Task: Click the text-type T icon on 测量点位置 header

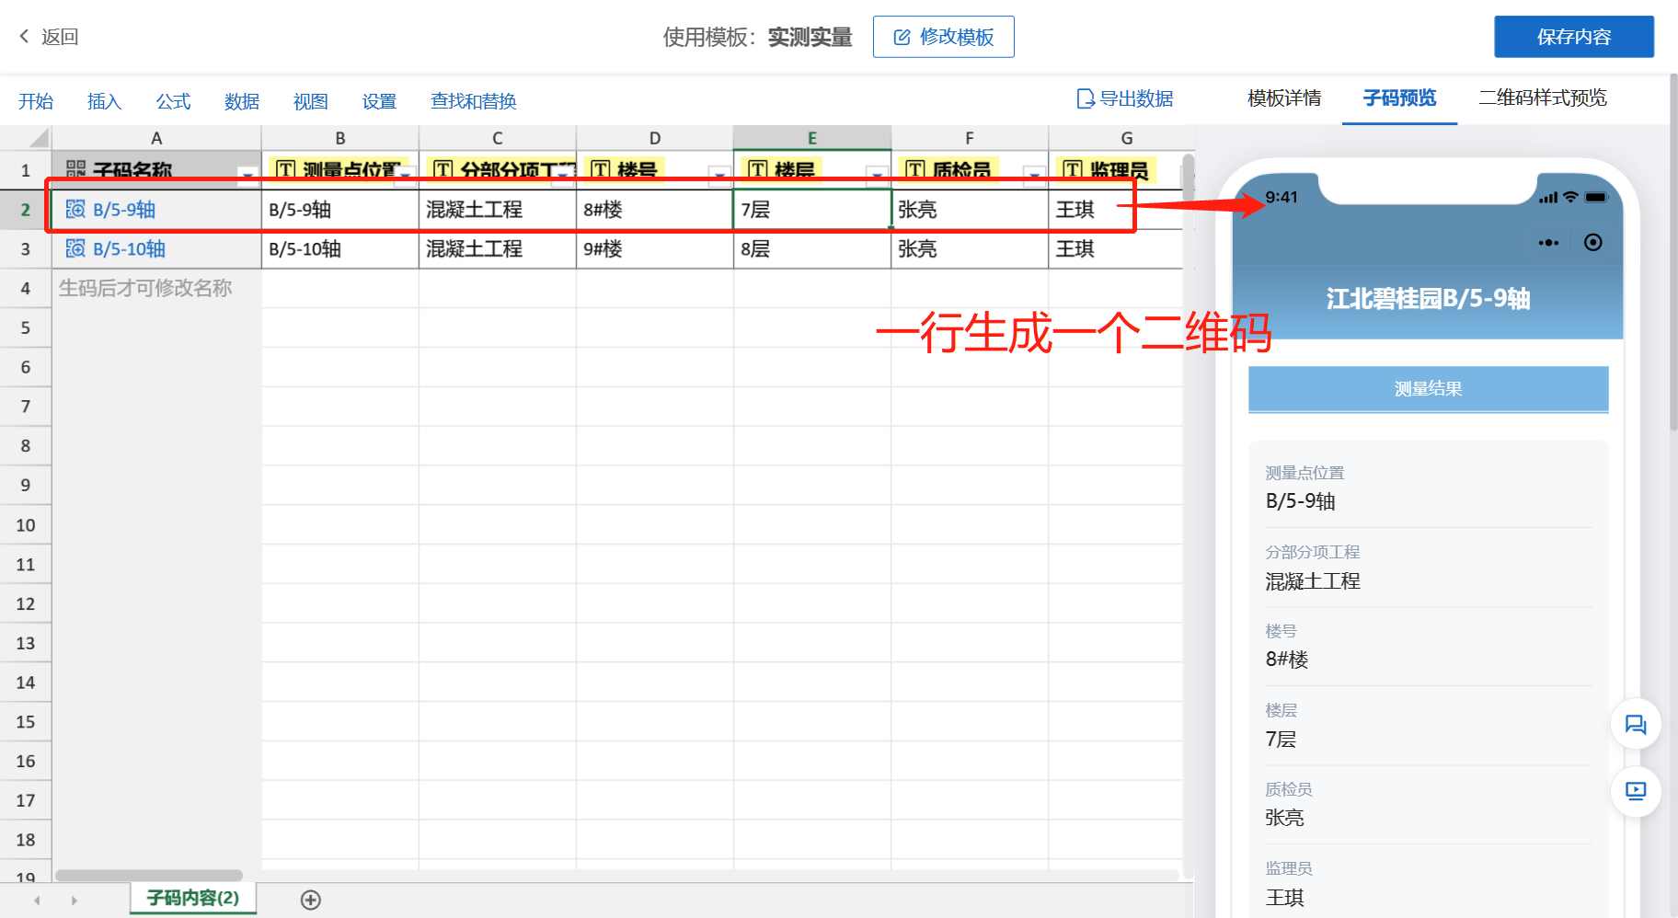Action: (286, 169)
